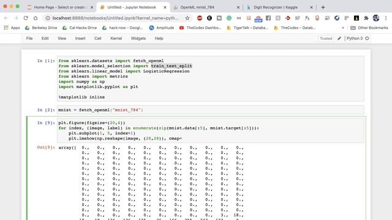The image size is (392, 220).
Task: Click the browser back arrow
Action: [x=6, y=18]
